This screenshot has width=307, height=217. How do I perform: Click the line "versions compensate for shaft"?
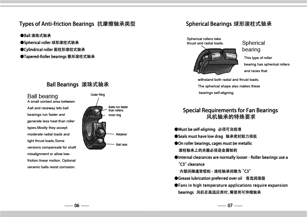click(x=52, y=147)
